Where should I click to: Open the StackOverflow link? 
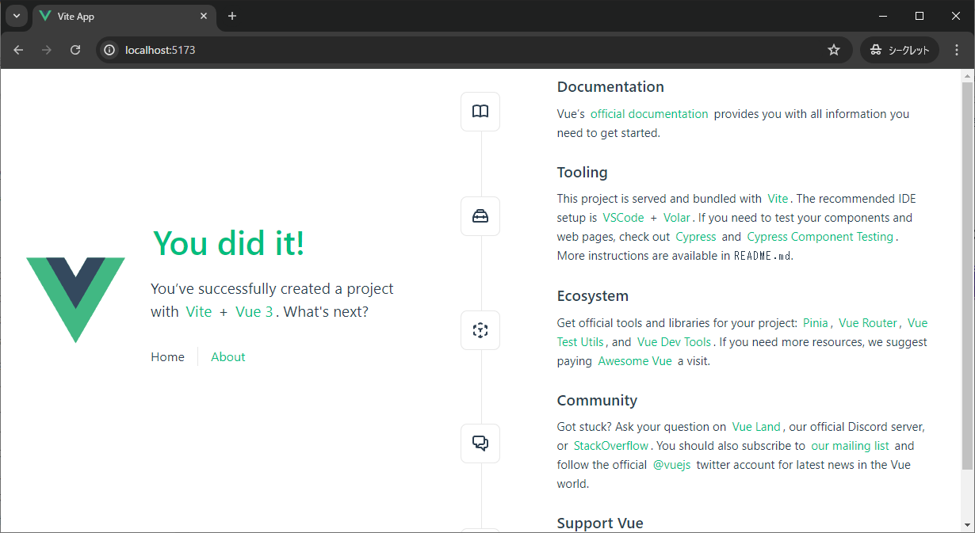point(611,446)
